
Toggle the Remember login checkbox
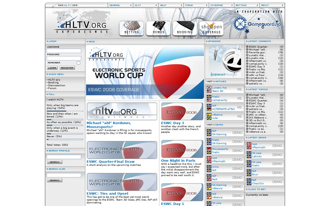(78, 63)
